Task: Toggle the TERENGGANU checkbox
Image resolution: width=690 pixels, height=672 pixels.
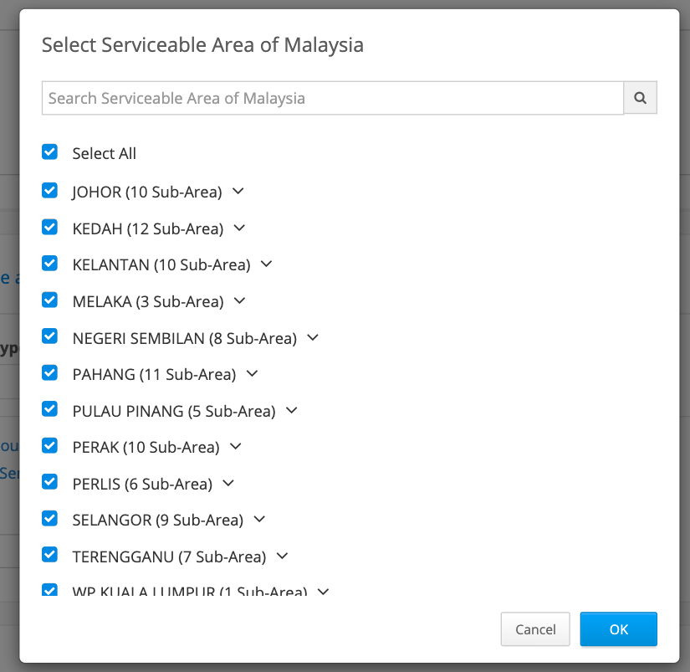Action: (x=49, y=555)
